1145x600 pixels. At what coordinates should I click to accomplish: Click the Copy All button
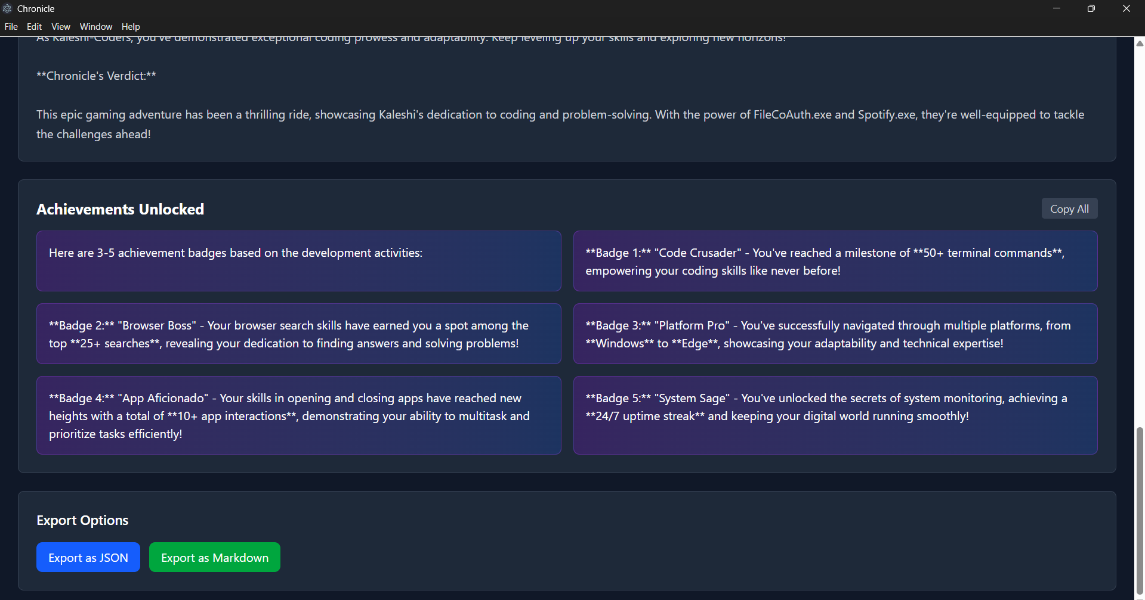tap(1069, 208)
